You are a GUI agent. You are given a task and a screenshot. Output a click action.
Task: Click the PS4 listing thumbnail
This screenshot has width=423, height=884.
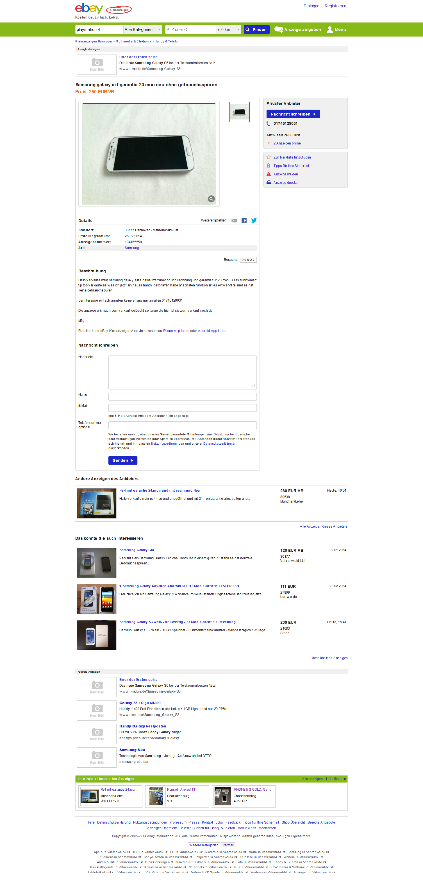pyautogui.click(x=96, y=503)
